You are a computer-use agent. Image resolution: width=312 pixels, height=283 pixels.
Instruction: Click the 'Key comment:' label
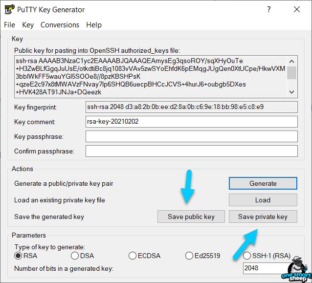(35, 122)
